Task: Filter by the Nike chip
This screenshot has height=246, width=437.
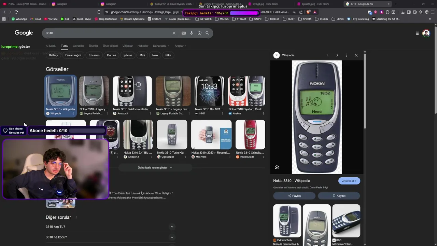Action: [x=168, y=55]
